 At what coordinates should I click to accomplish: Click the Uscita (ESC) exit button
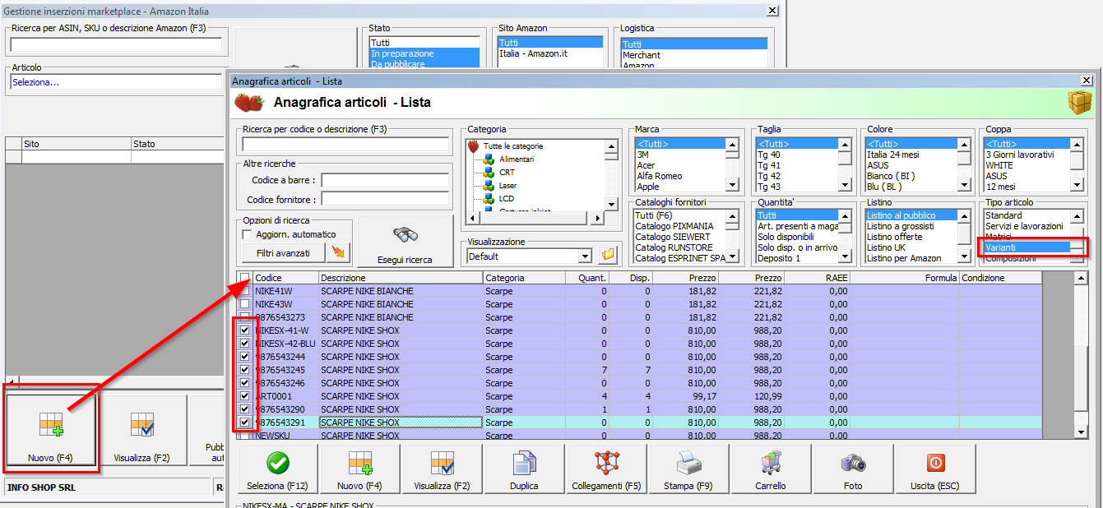tap(935, 470)
